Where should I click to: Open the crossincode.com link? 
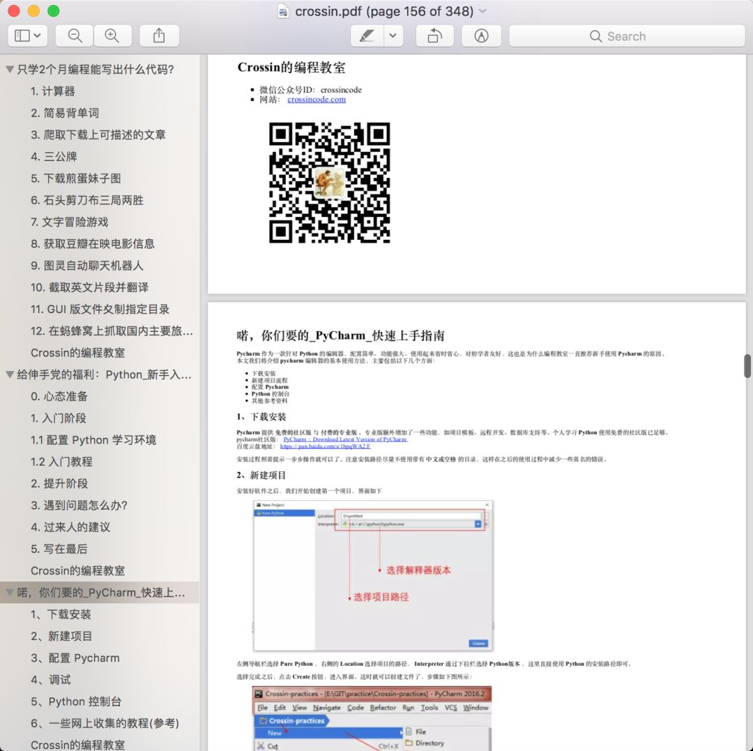pos(317,100)
